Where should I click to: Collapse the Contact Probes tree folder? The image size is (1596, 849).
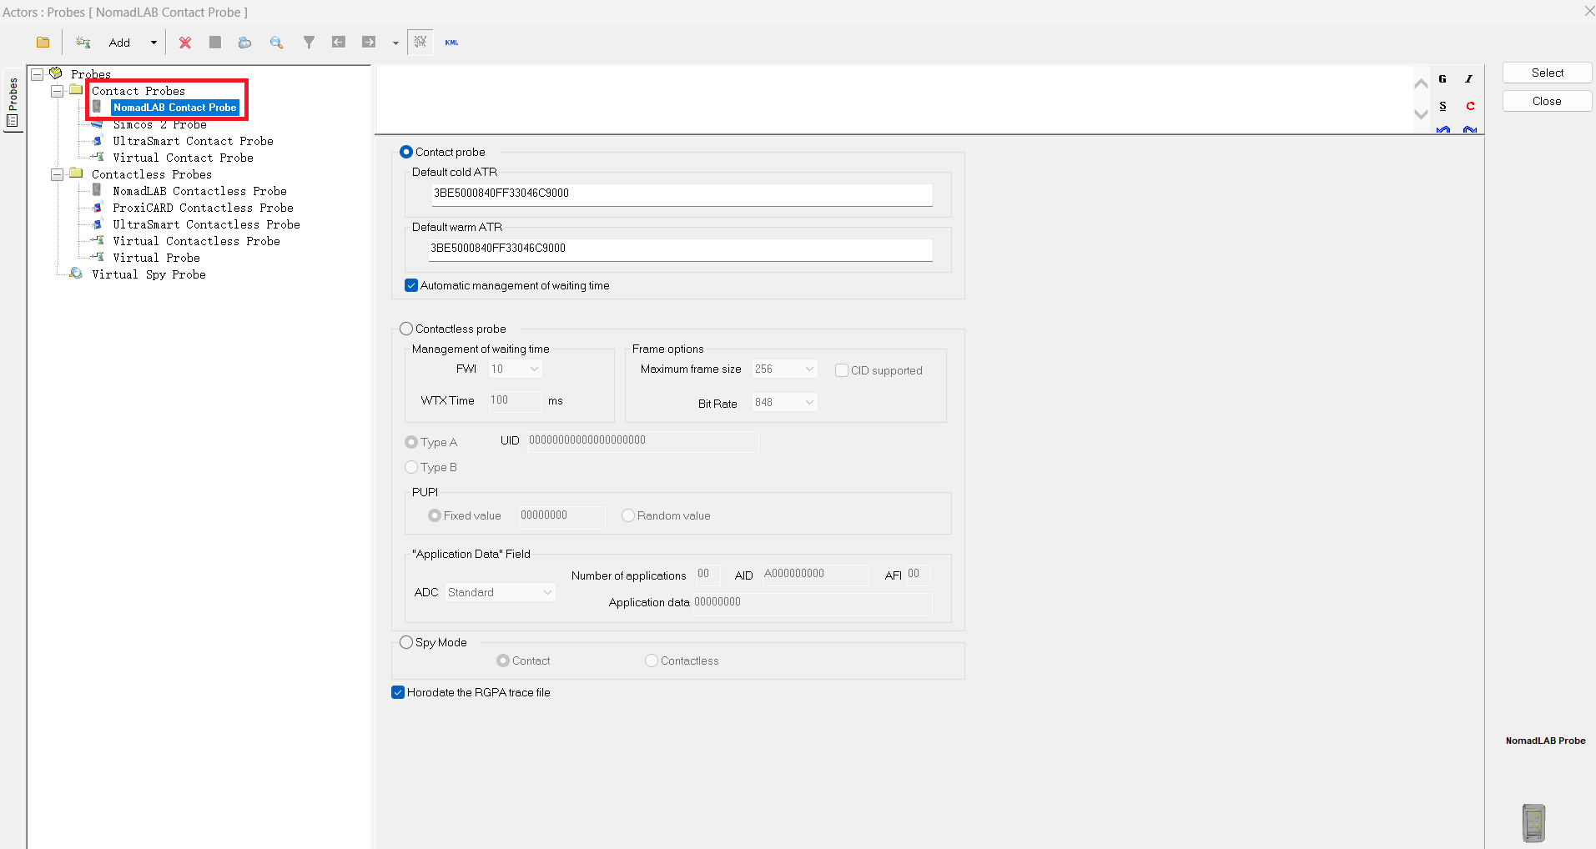[58, 91]
